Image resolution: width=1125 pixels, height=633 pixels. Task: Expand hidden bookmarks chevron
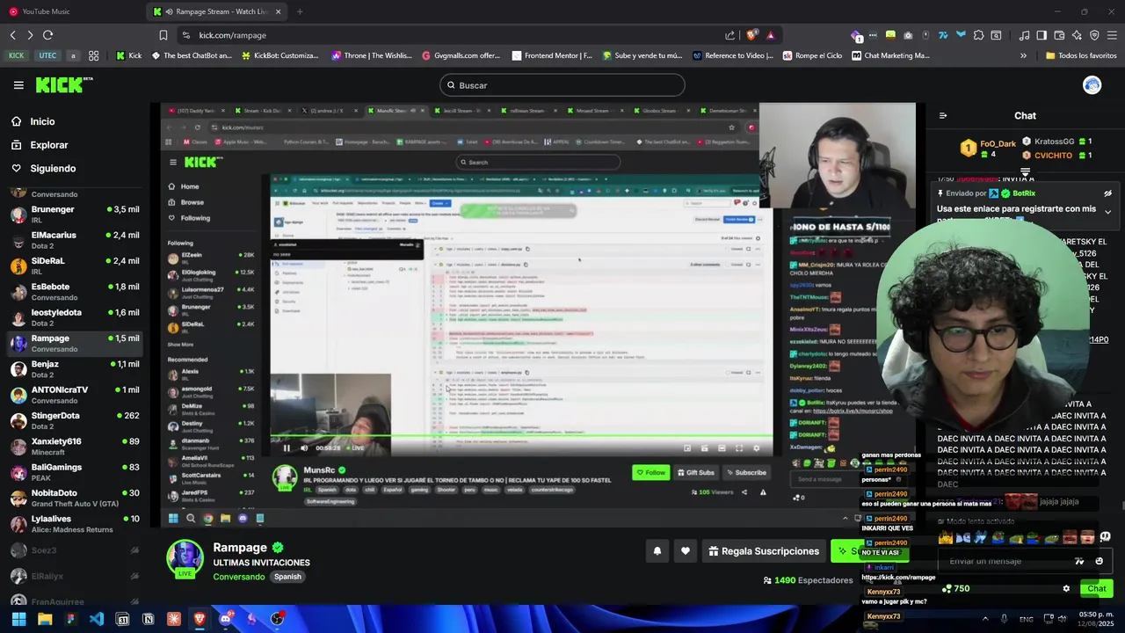(x=1023, y=55)
